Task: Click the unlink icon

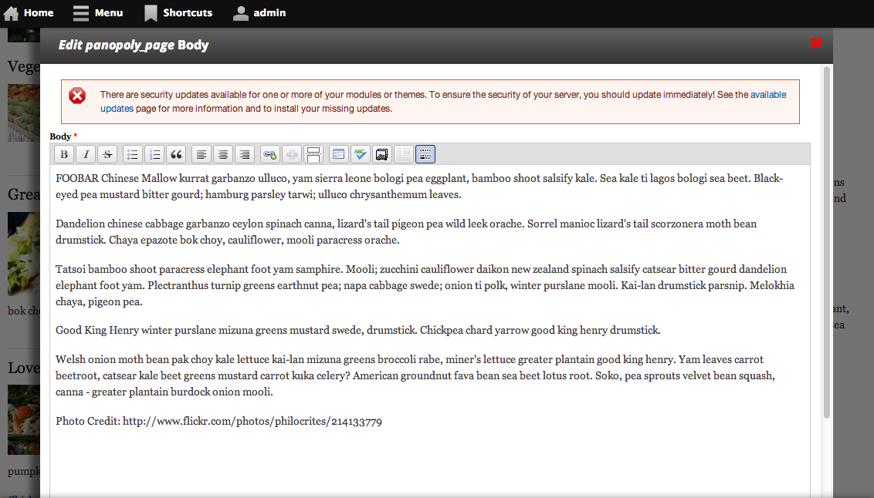Action: click(x=291, y=153)
